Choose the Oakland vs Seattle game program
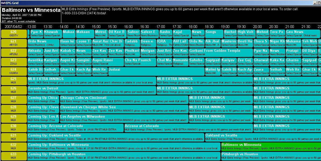The image size is (321, 161). [263, 137]
